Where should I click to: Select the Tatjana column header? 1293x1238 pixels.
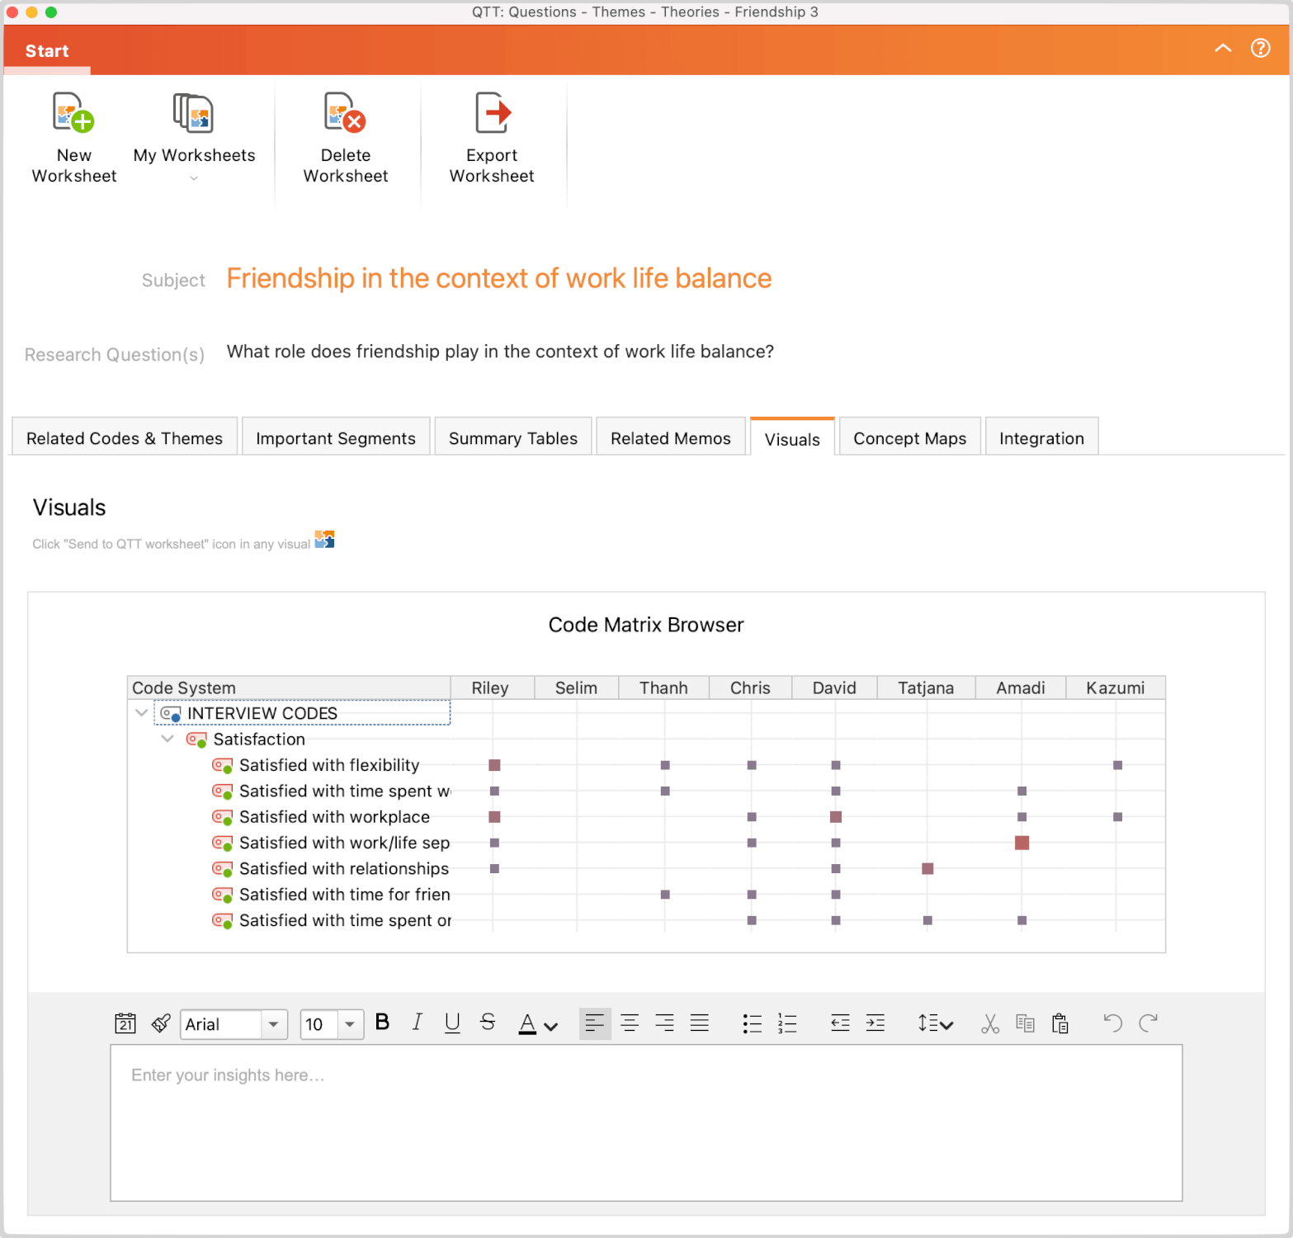927,688
